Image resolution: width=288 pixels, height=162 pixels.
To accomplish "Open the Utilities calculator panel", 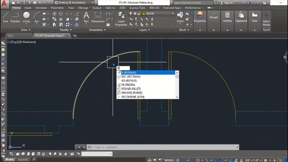I will tap(227, 17).
